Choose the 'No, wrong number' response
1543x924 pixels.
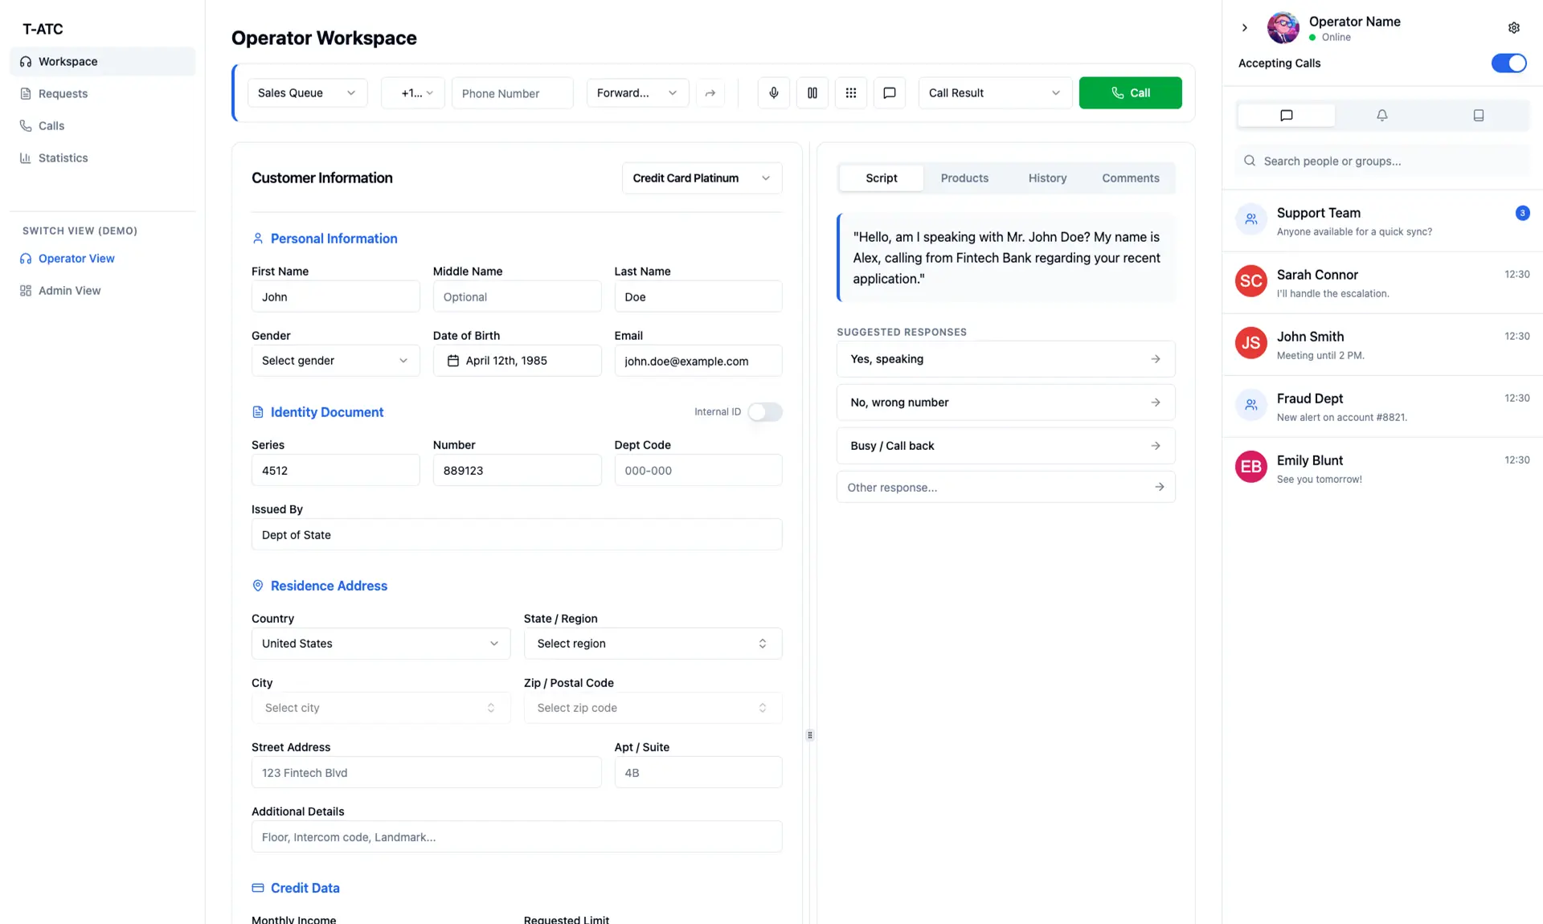coord(1005,403)
